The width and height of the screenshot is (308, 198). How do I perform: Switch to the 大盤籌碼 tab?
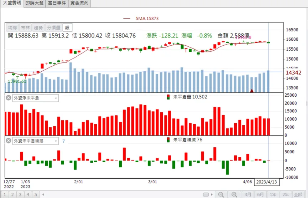click(x=12, y=3)
